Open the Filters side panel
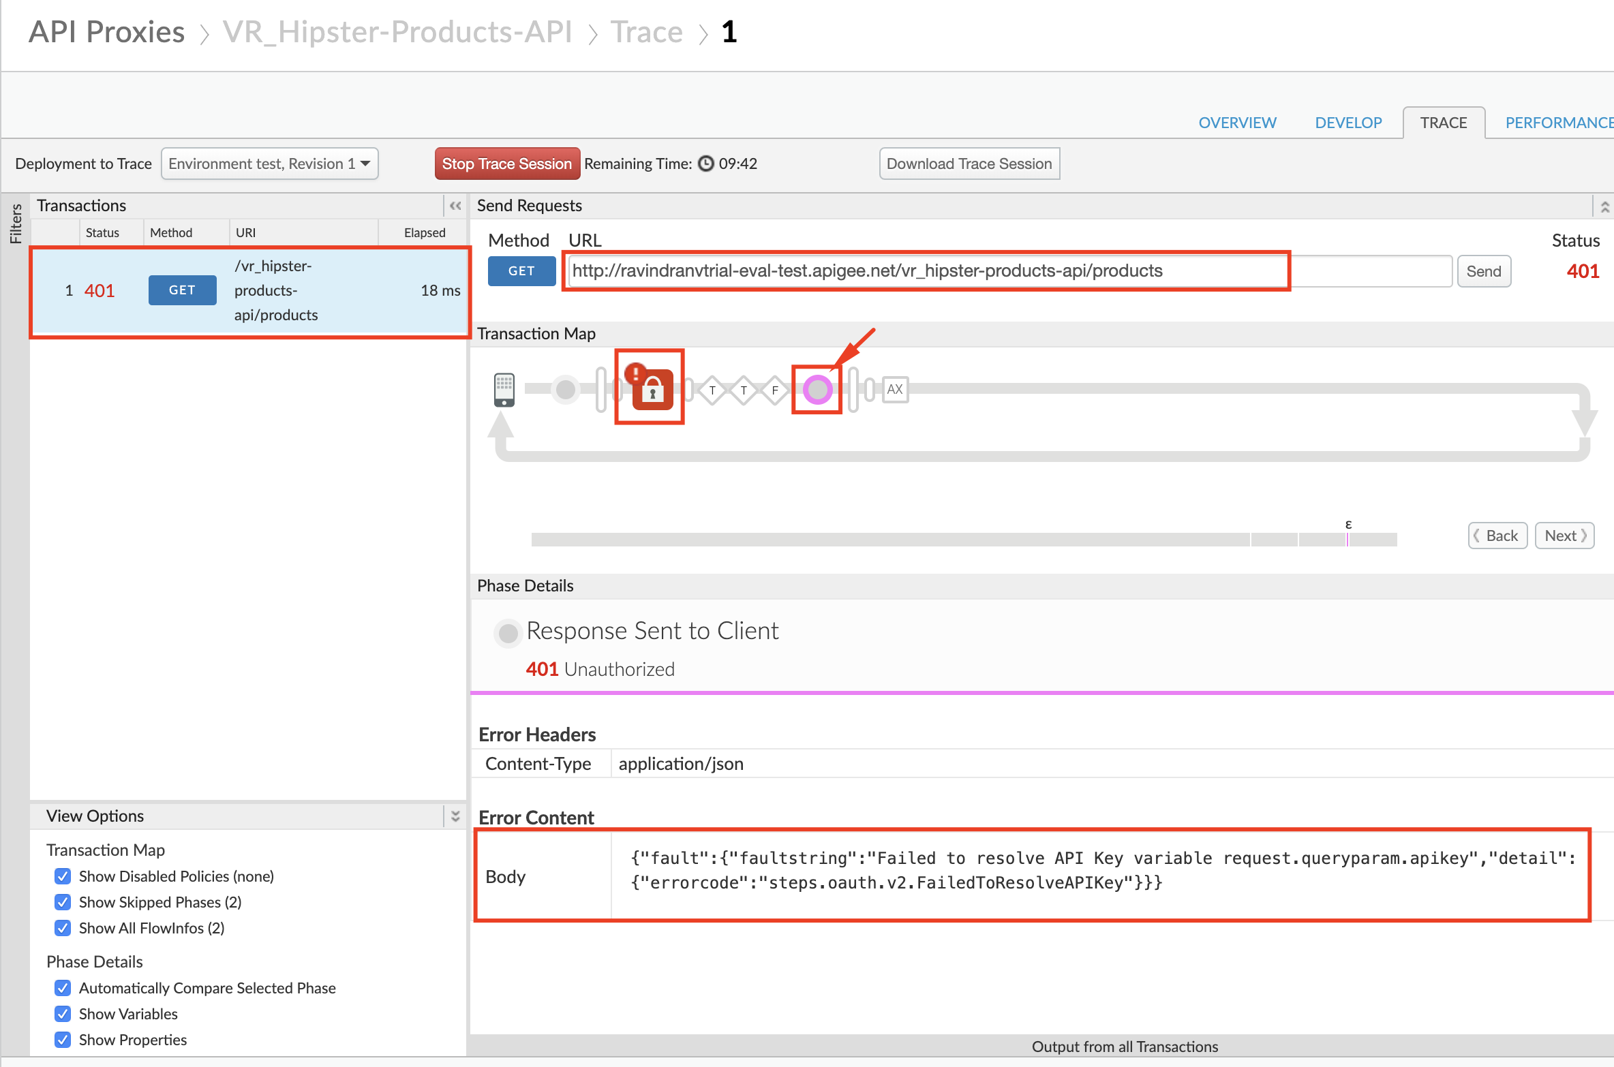The width and height of the screenshot is (1614, 1067). (15, 224)
